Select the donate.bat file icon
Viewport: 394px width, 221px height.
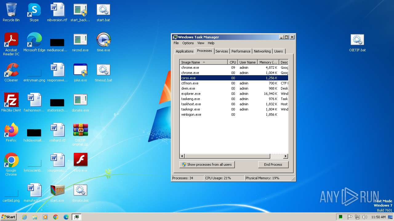80,193
